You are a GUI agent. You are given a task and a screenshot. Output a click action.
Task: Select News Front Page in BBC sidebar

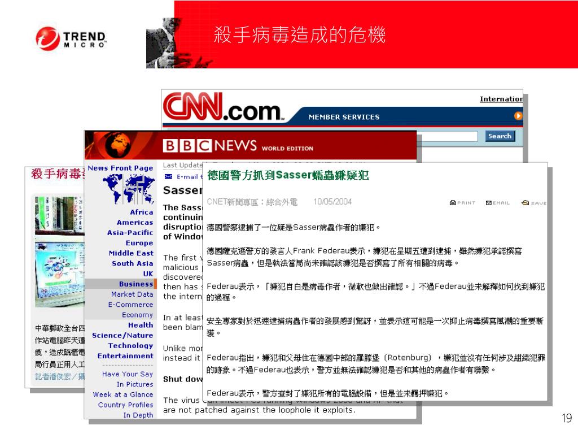pos(120,168)
